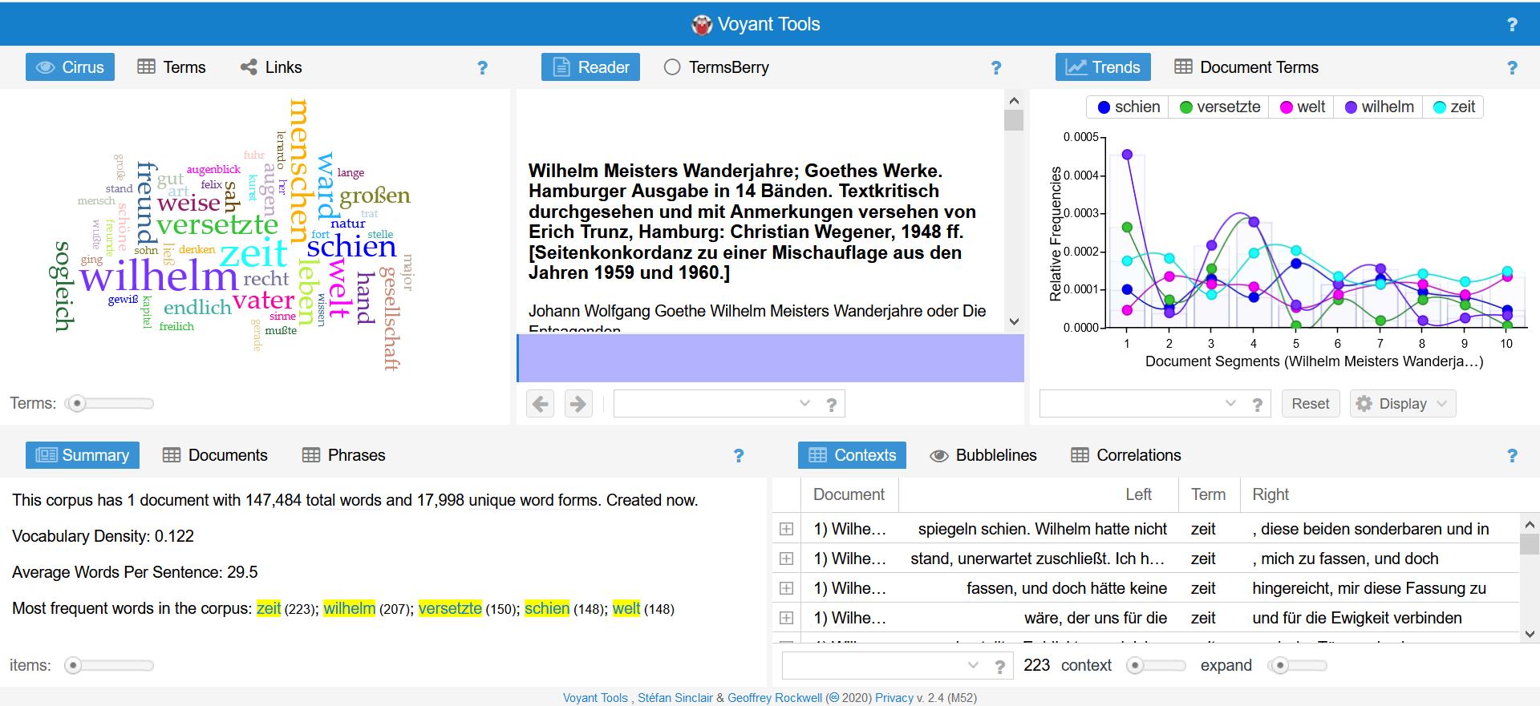Switch to the Bubblelines tab
Screen dimensions: 1540x706
click(983, 455)
